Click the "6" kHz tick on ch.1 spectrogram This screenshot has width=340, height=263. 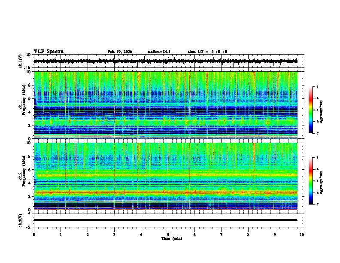(30, 99)
